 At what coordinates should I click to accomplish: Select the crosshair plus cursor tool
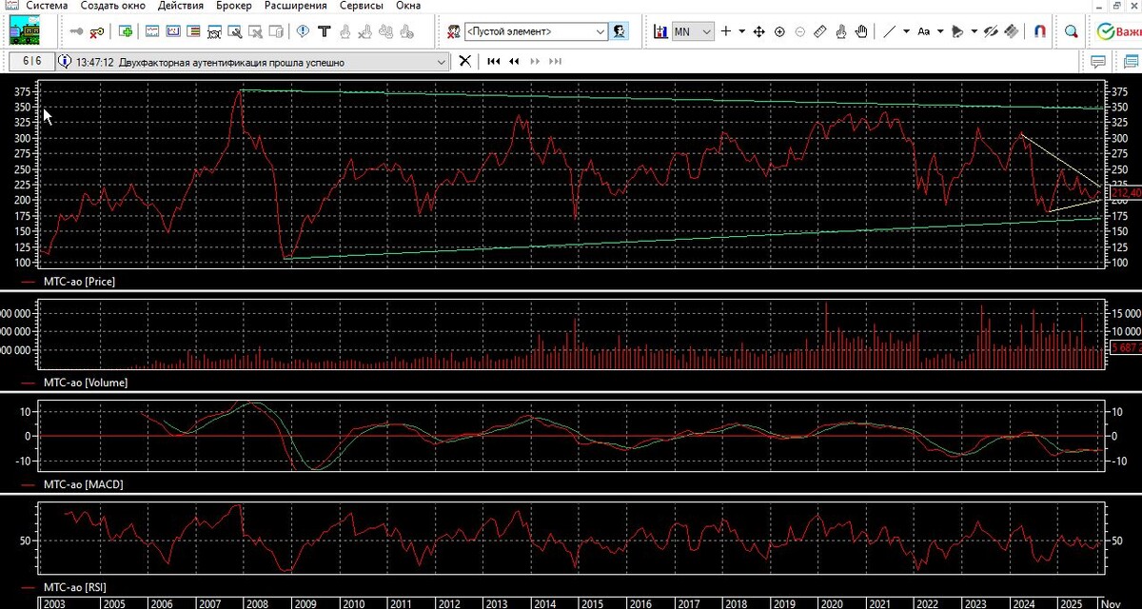click(725, 31)
